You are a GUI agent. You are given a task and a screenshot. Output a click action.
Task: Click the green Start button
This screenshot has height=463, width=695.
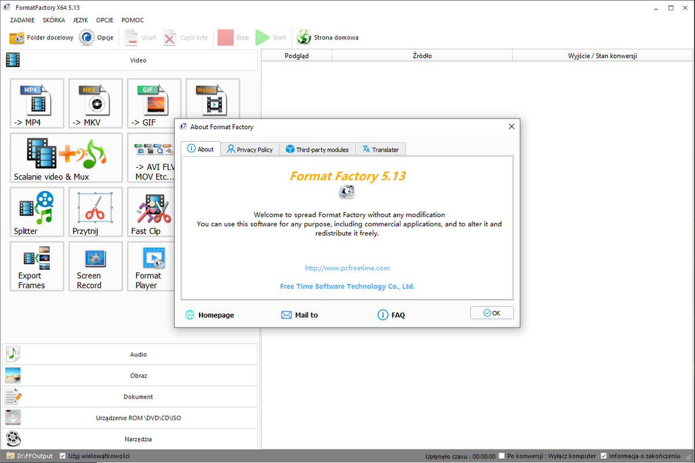pyautogui.click(x=271, y=38)
